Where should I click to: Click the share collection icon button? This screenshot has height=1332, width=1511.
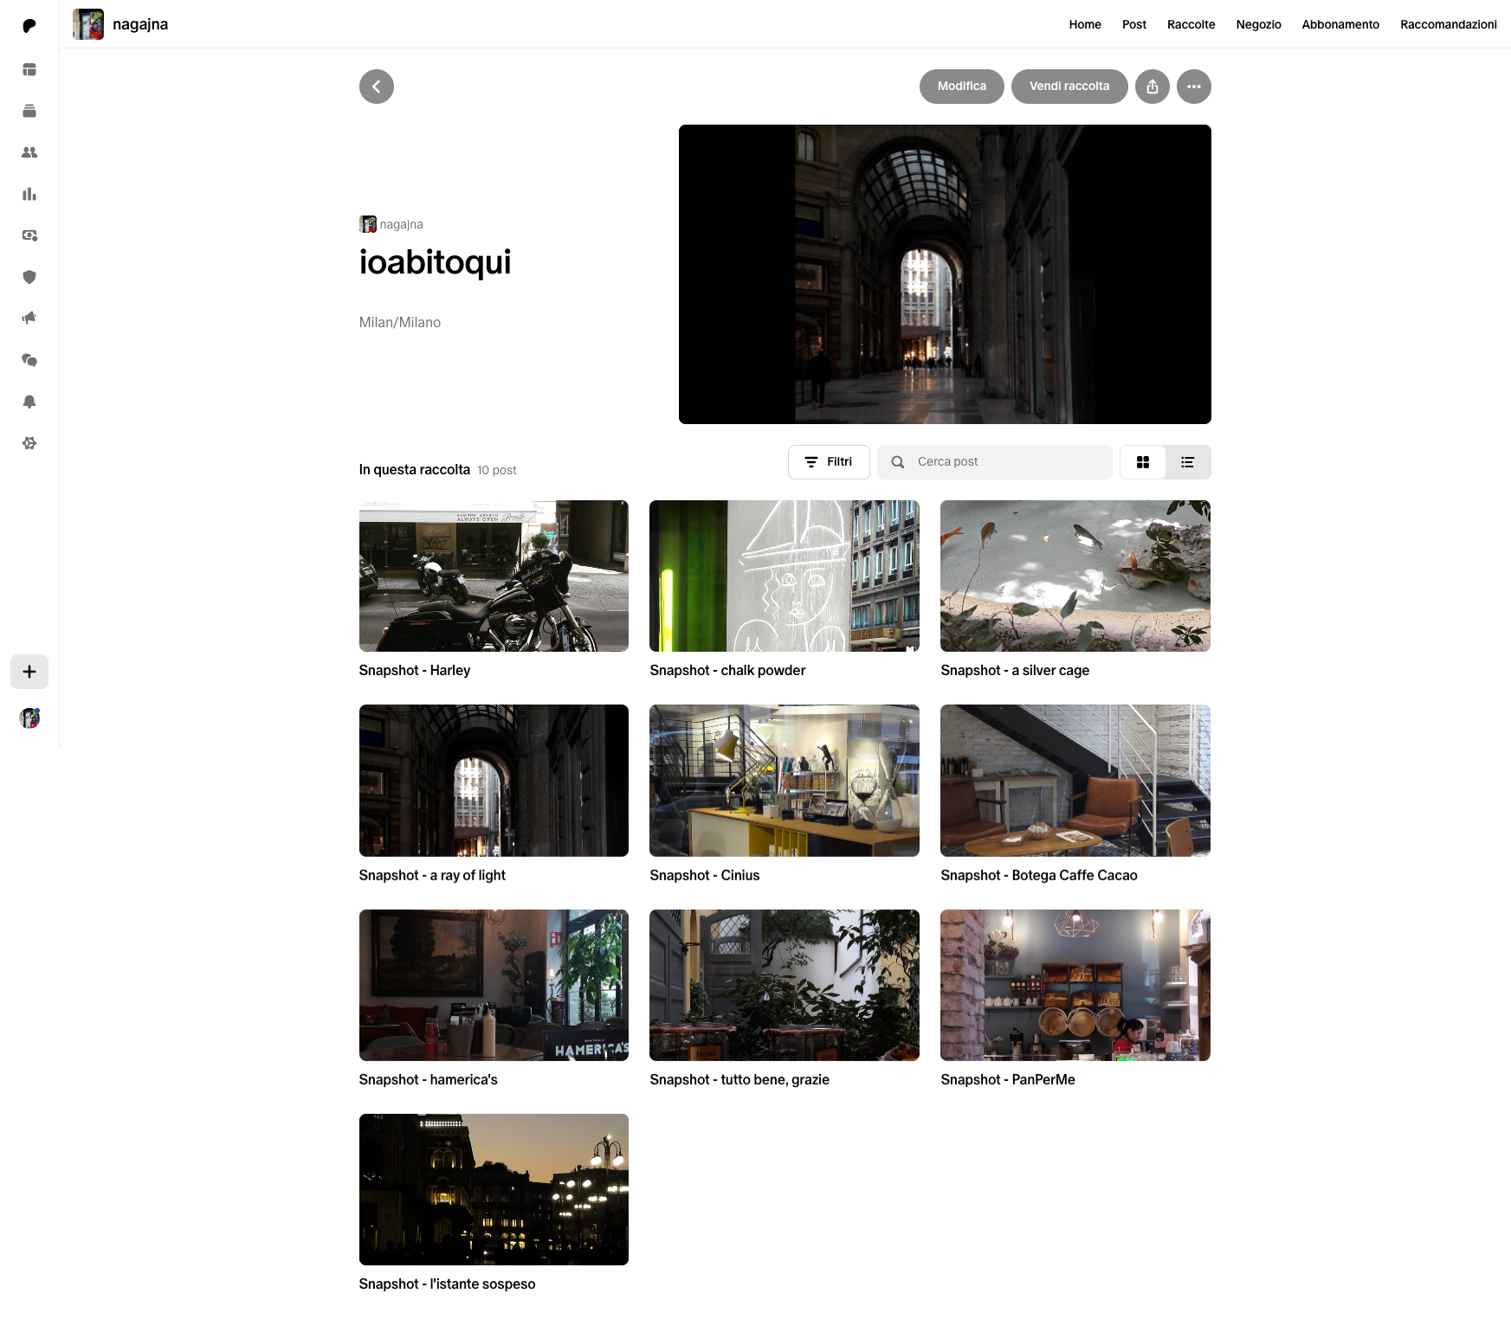point(1152,87)
